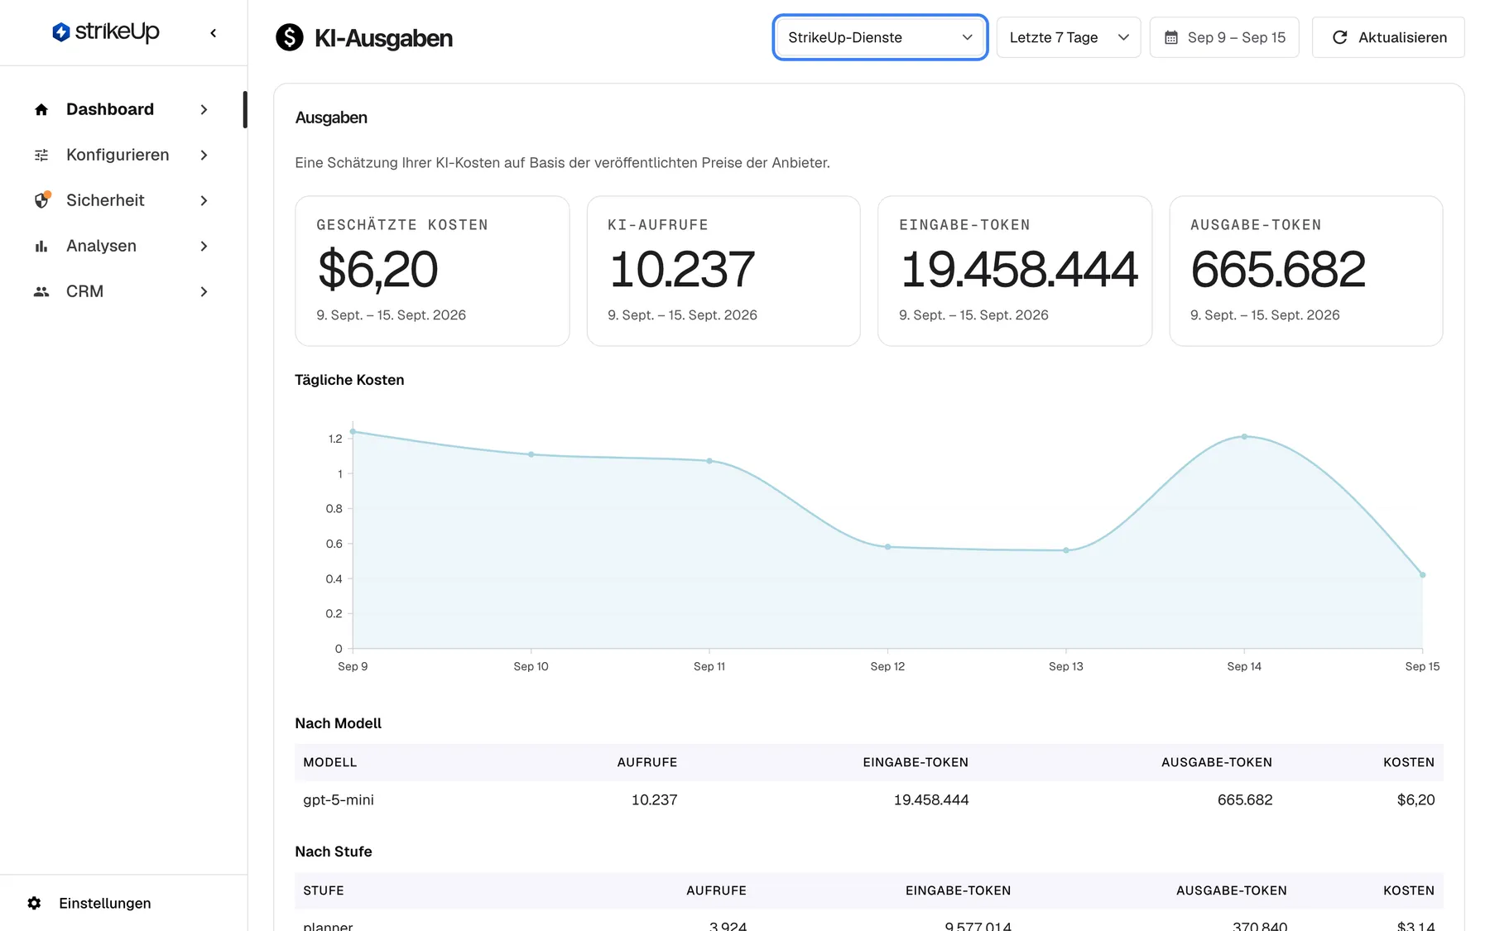Viewport: 1490px width, 931px height.
Task: Open the CRM menu item
Action: coord(122,291)
